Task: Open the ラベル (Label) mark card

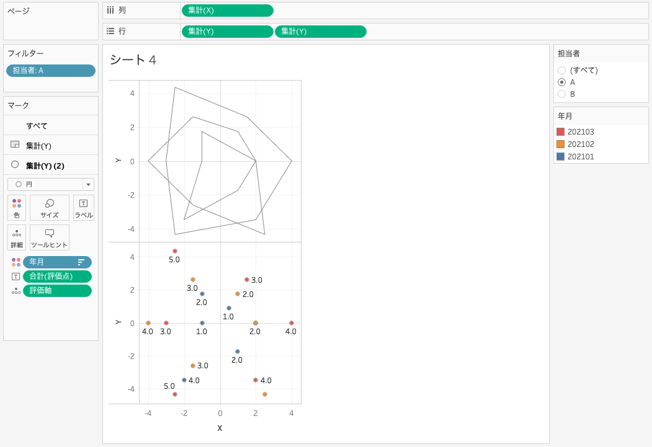Action: tap(83, 208)
